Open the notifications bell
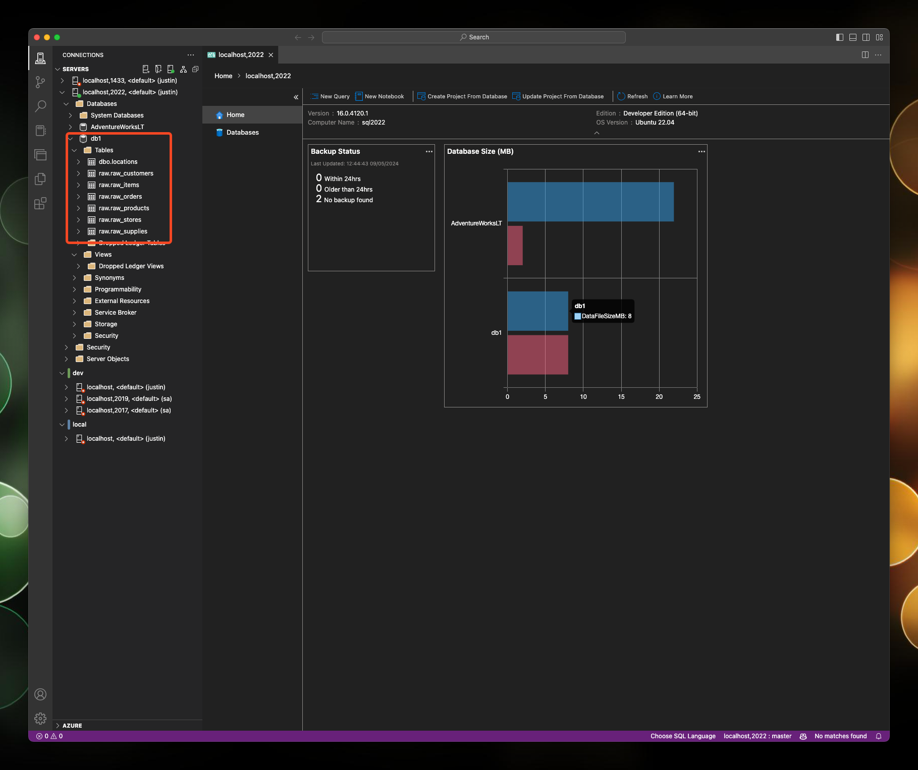Viewport: 918px width, 770px height. (879, 736)
